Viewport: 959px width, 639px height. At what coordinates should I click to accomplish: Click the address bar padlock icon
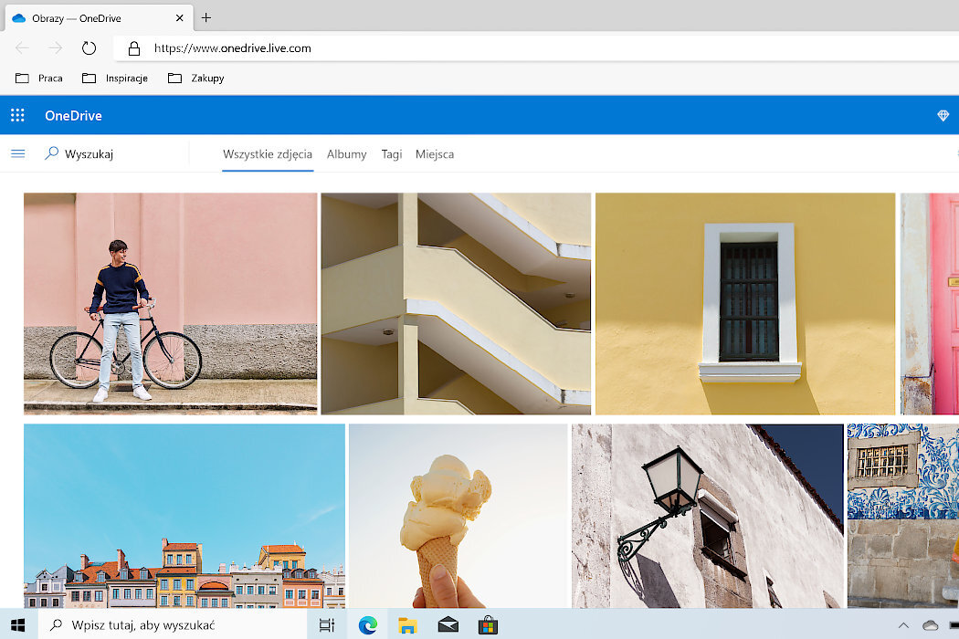tap(134, 48)
